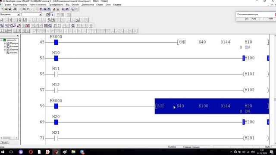Click the Save project floppy icon
The height and width of the screenshot is (155, 276).
10,9
